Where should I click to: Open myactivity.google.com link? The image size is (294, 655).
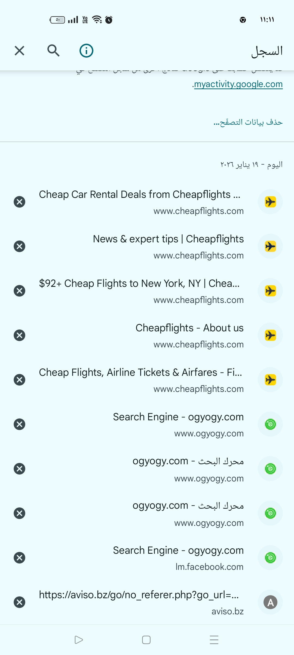click(x=238, y=84)
